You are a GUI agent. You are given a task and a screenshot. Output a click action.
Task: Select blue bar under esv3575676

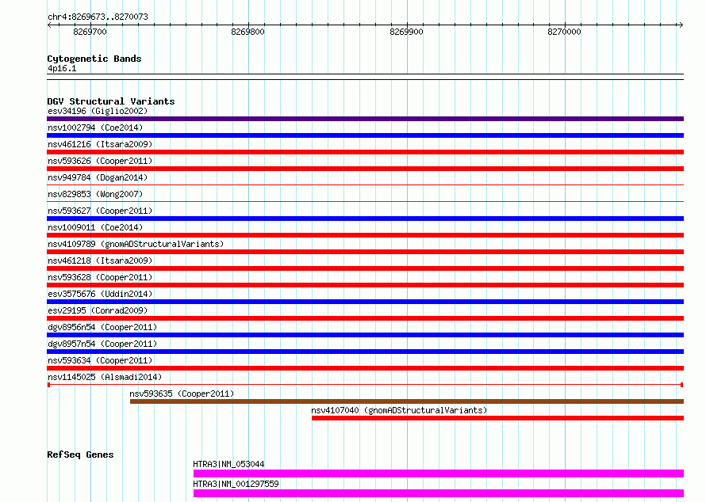(x=365, y=302)
